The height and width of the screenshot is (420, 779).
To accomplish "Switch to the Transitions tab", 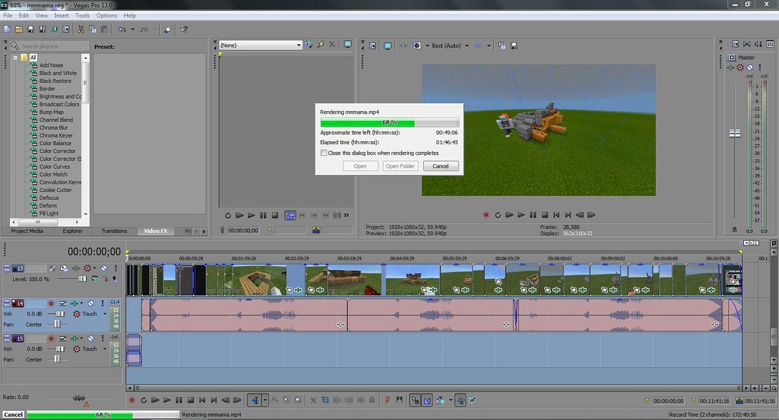I will point(114,230).
